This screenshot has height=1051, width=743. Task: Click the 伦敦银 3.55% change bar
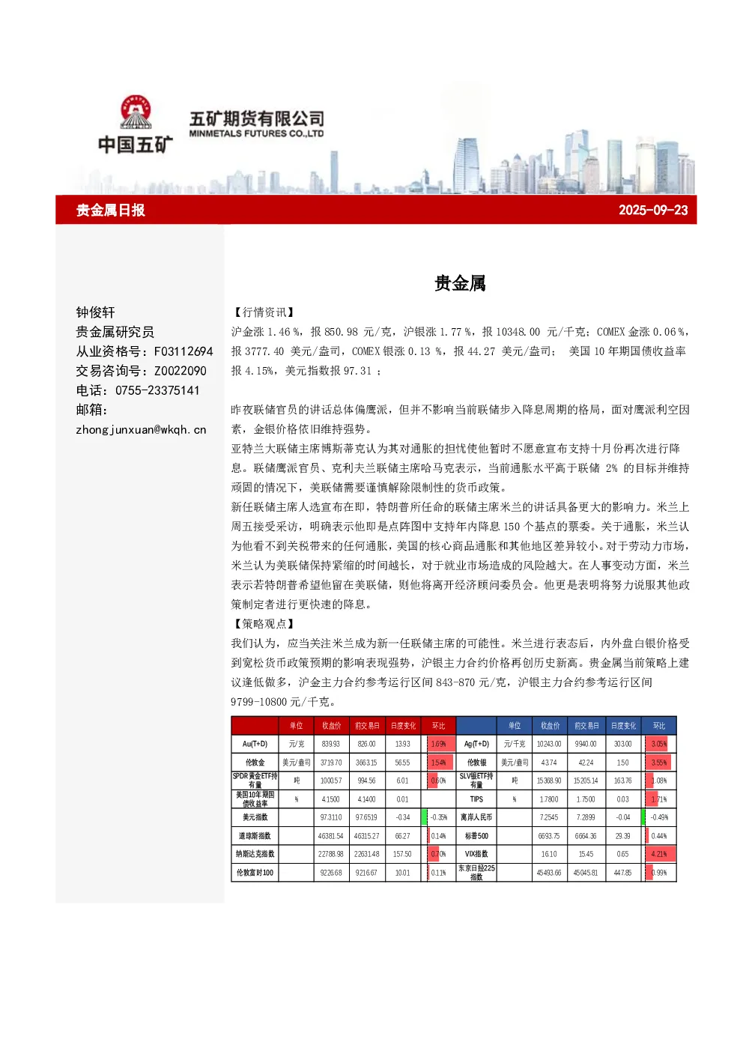(x=658, y=763)
